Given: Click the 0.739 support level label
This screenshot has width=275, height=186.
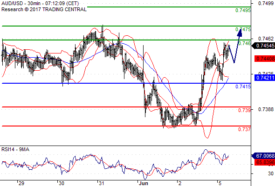Looking at the screenshot, I should point(244,110).
